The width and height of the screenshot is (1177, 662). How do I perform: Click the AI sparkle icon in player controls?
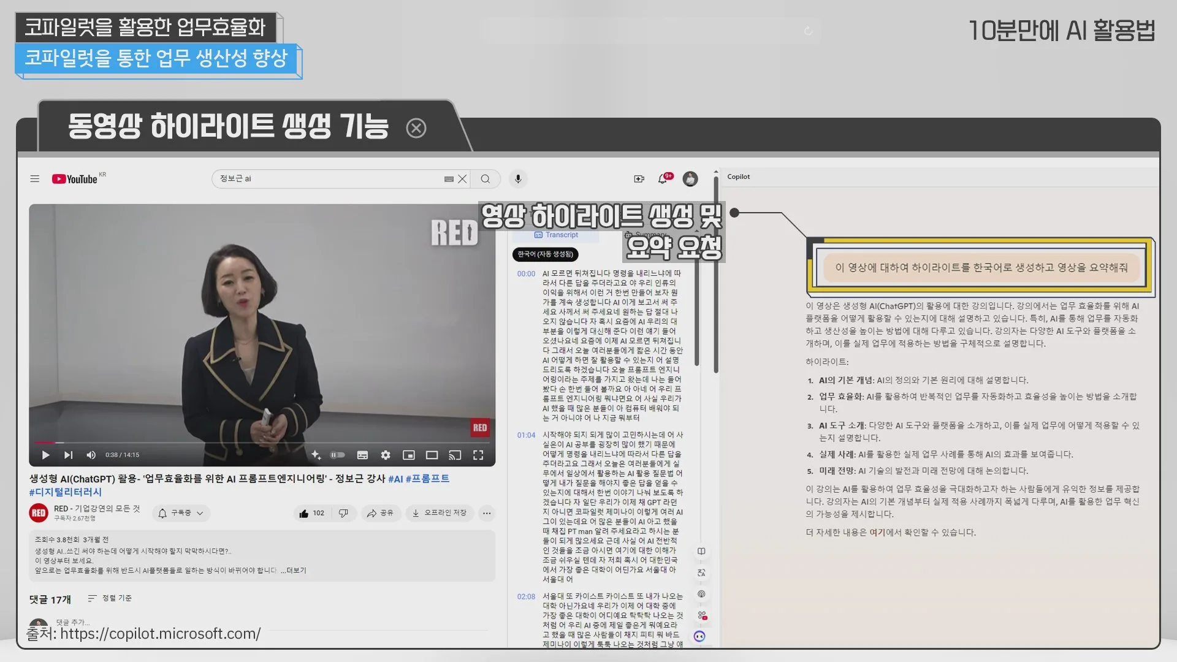316,455
